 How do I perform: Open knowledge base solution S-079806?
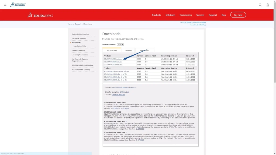pyautogui.click(x=125, y=108)
